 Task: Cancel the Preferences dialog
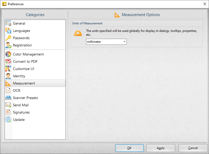pyautogui.click(x=193, y=148)
